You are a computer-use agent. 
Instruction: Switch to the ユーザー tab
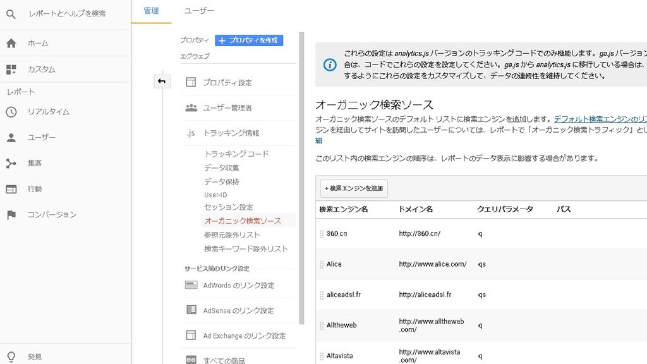pos(199,11)
